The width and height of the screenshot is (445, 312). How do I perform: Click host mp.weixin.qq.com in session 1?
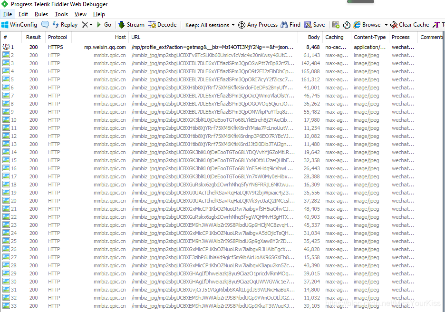(105, 47)
